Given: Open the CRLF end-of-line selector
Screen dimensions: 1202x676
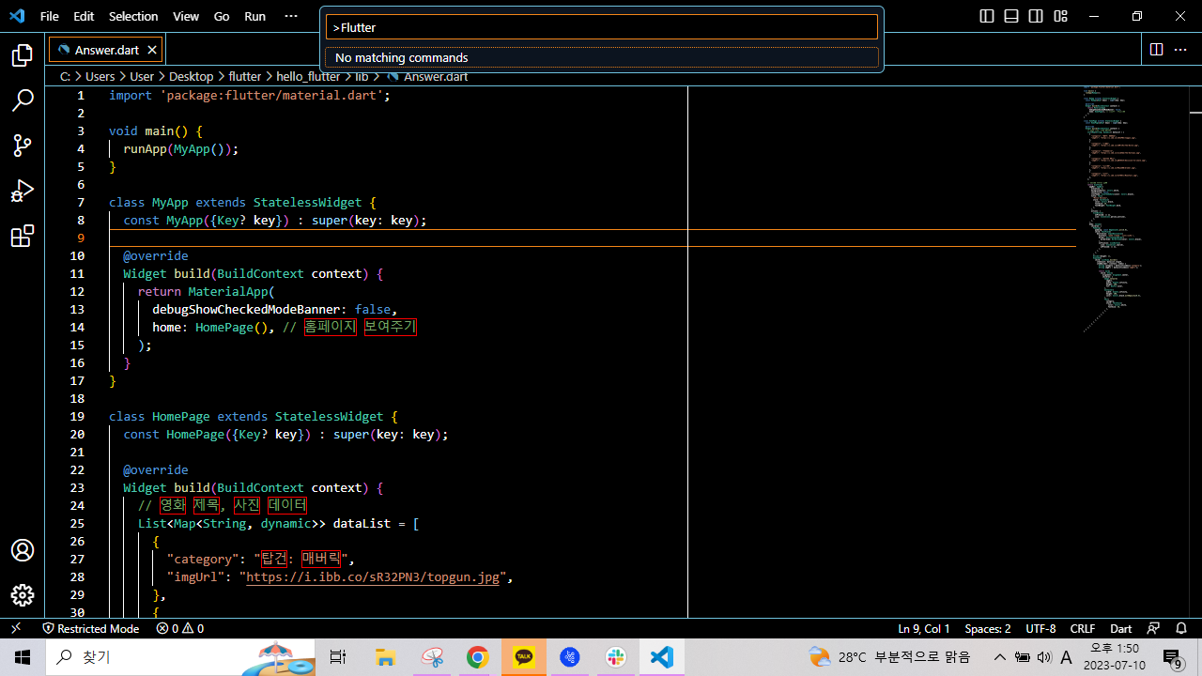Looking at the screenshot, I should click(x=1083, y=628).
